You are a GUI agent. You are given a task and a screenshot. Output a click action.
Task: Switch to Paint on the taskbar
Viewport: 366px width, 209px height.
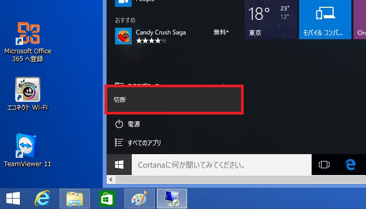click(140, 199)
